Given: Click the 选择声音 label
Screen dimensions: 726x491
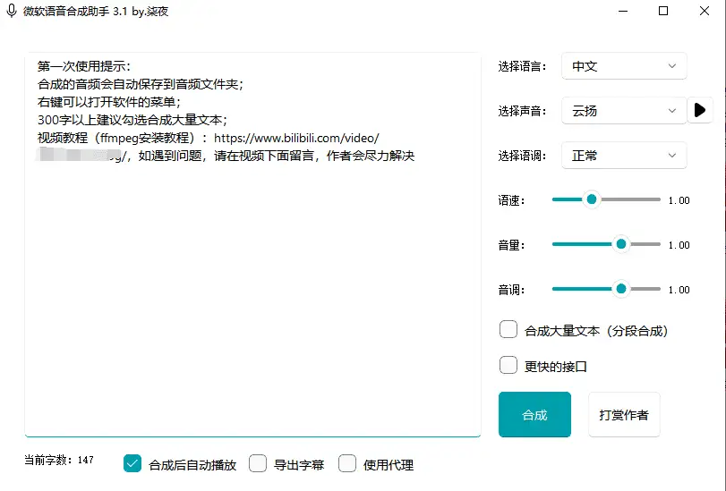Looking at the screenshot, I should click(522, 111).
